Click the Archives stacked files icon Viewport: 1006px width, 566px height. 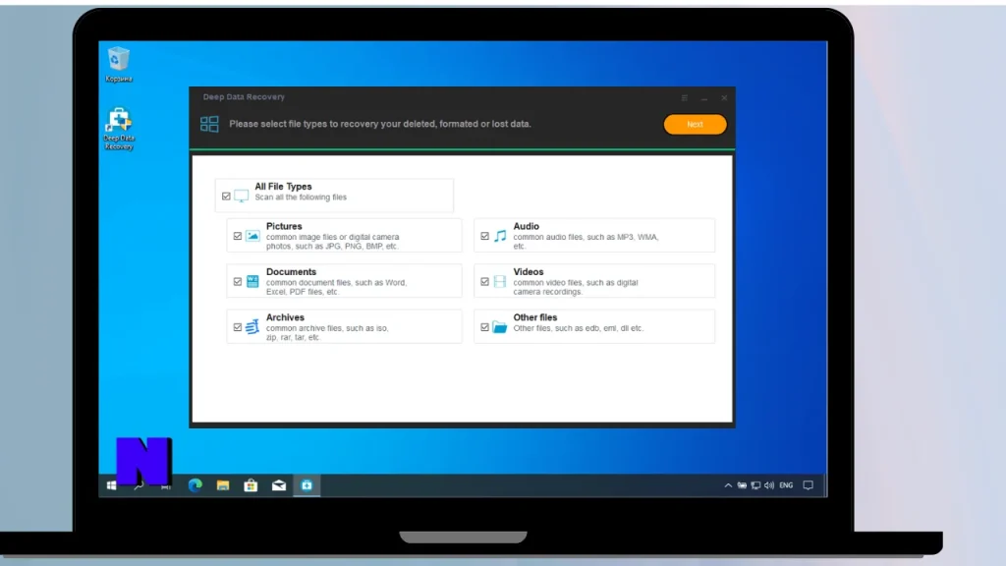[x=252, y=326]
